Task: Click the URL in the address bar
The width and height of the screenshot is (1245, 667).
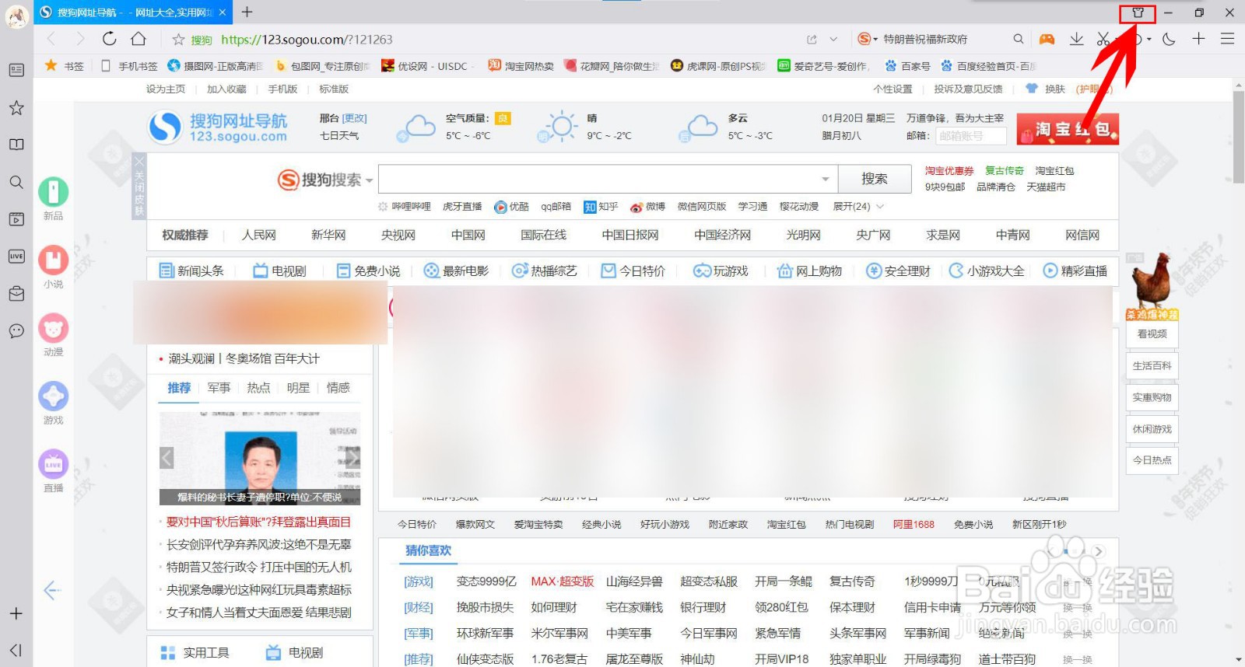Action: [307, 40]
